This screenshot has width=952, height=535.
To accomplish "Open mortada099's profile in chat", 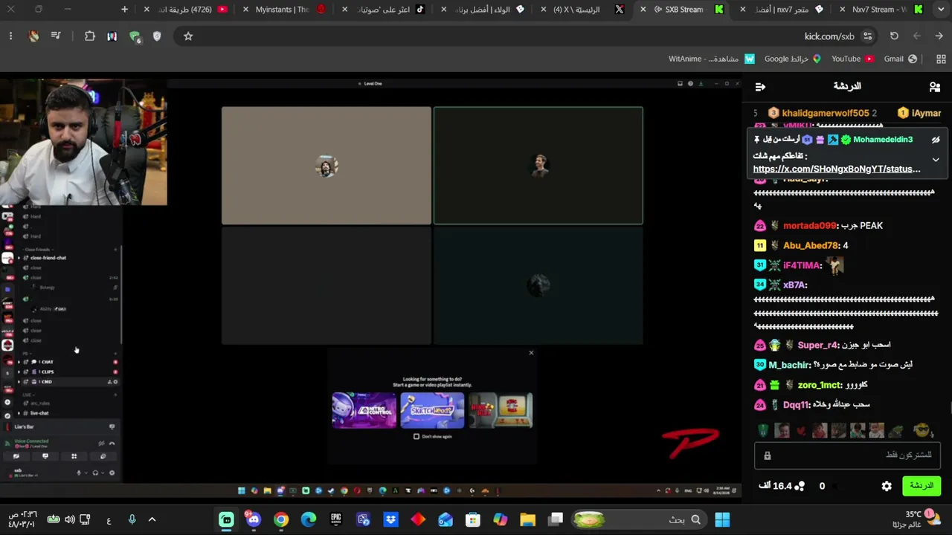I will 810,226.
